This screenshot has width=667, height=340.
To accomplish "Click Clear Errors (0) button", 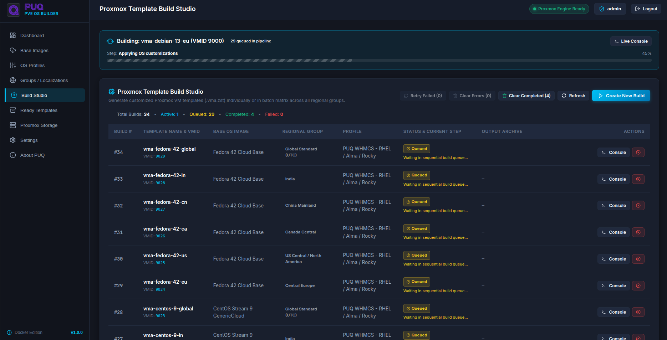I will click(x=472, y=96).
